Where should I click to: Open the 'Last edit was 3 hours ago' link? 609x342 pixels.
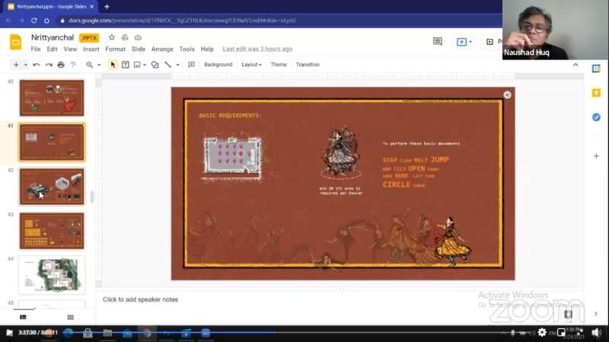point(257,49)
